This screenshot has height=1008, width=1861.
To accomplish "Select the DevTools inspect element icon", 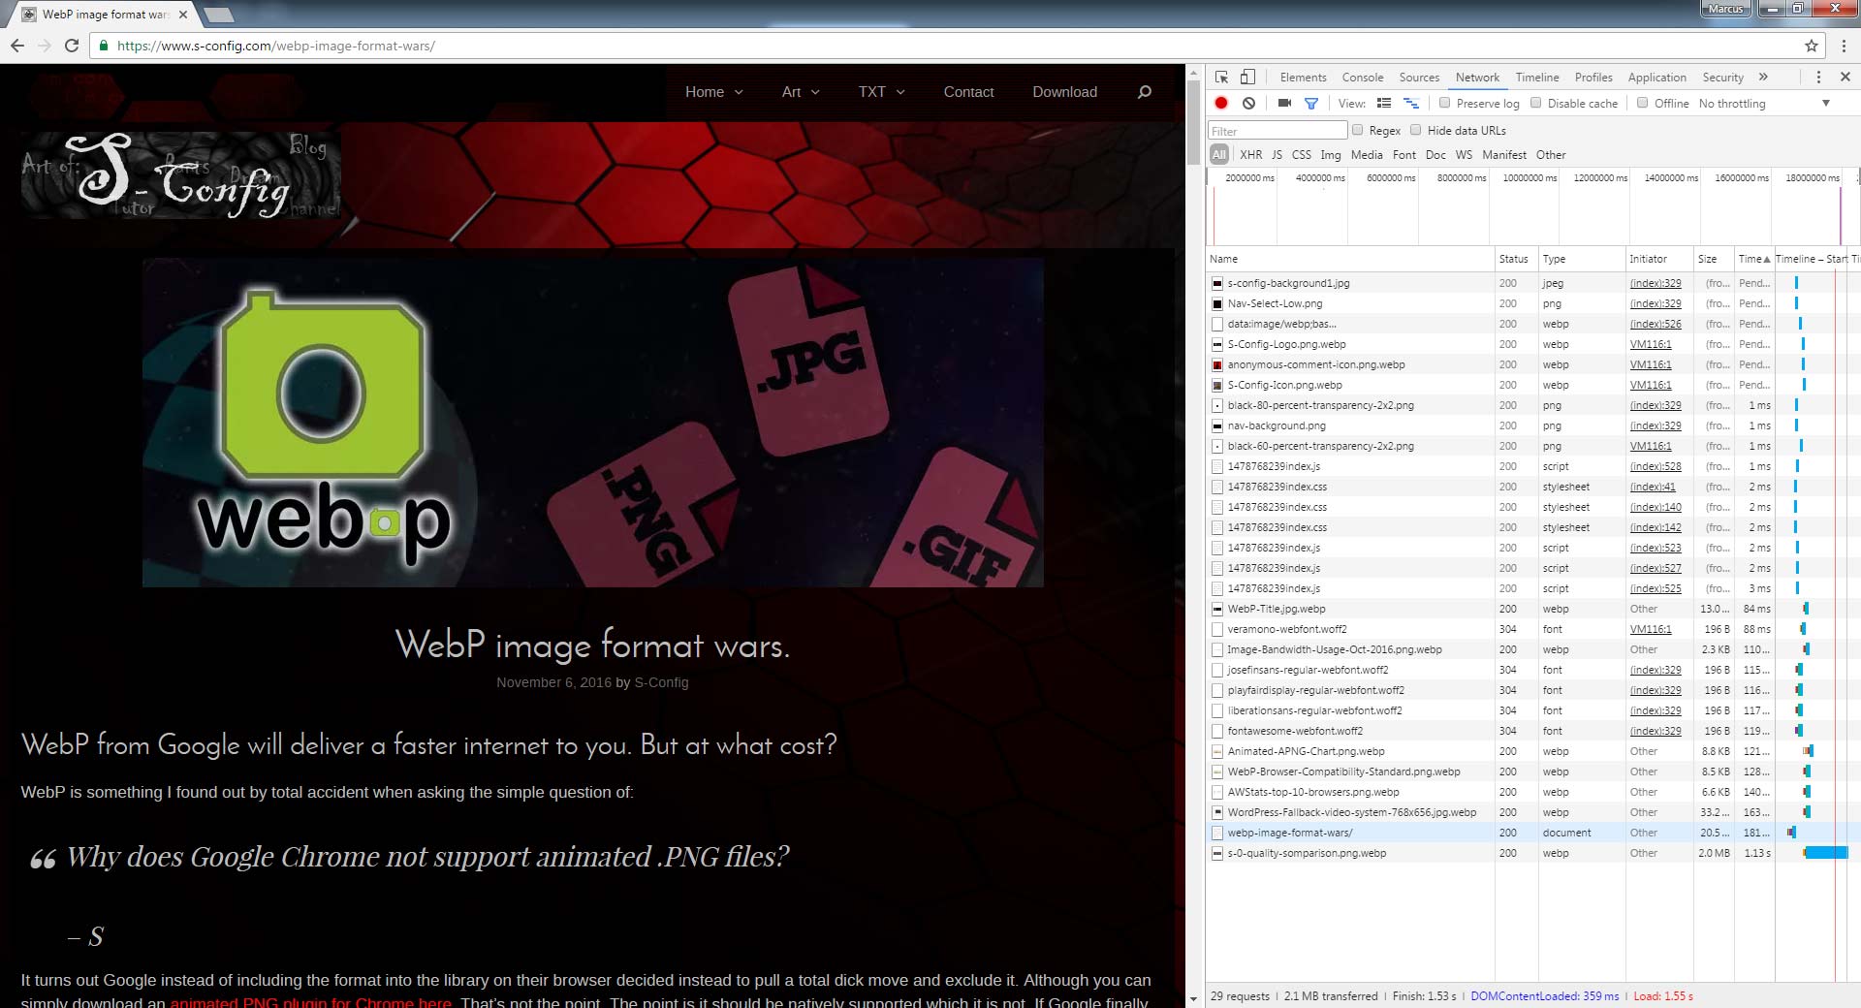I will coord(1222,78).
